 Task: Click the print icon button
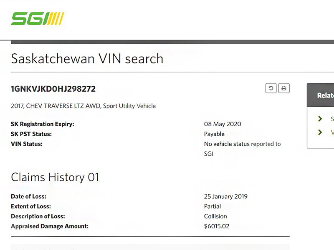coord(284,88)
